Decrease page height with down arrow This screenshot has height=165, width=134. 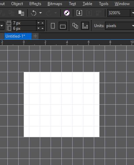coord(38,28)
